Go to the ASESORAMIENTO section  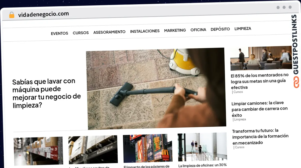[109, 32]
